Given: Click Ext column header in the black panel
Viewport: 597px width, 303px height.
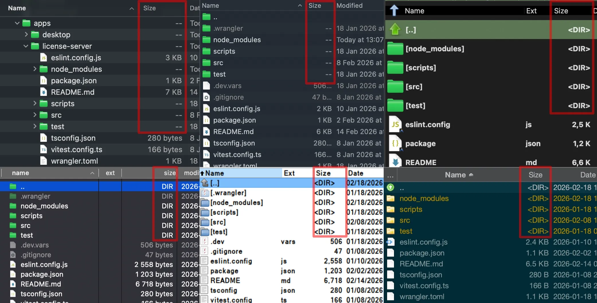Looking at the screenshot, I should (x=531, y=11).
